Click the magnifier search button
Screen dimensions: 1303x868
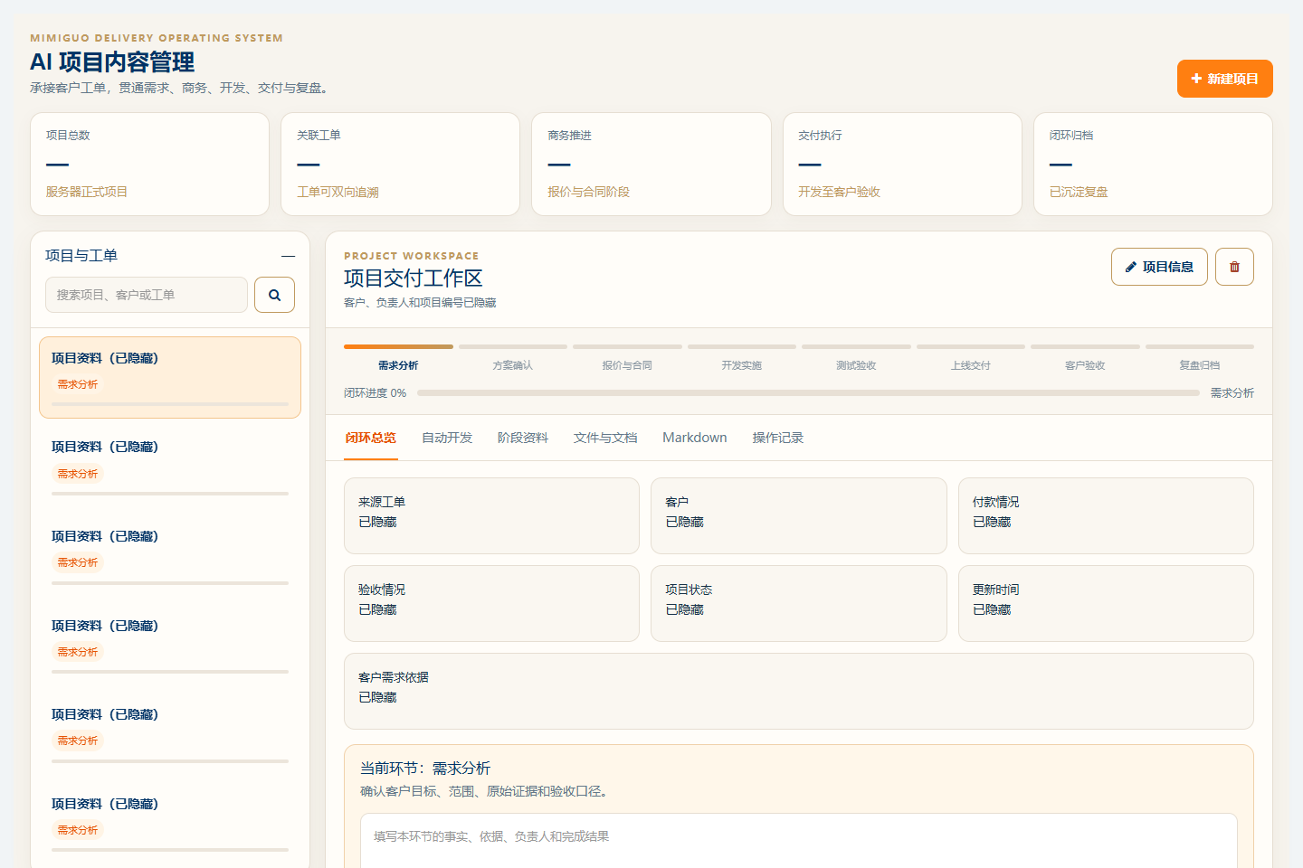274,295
